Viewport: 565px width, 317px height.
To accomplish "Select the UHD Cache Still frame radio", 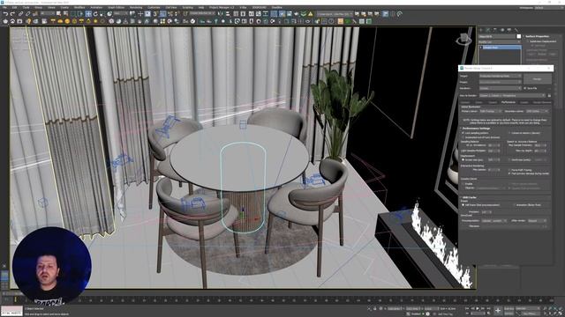I will (x=463, y=205).
